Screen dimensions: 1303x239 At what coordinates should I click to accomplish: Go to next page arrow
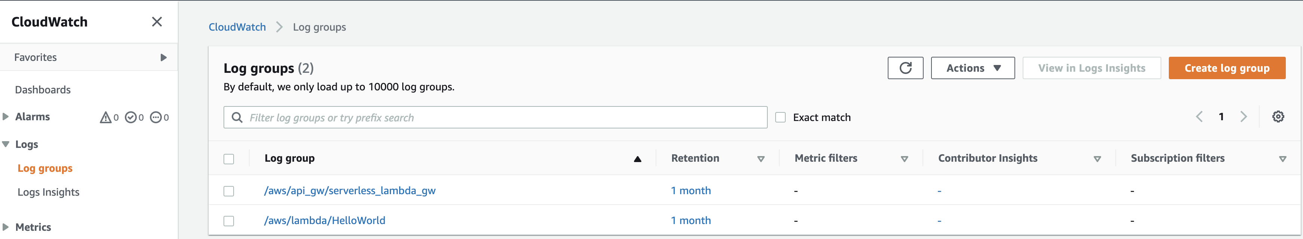click(1243, 117)
